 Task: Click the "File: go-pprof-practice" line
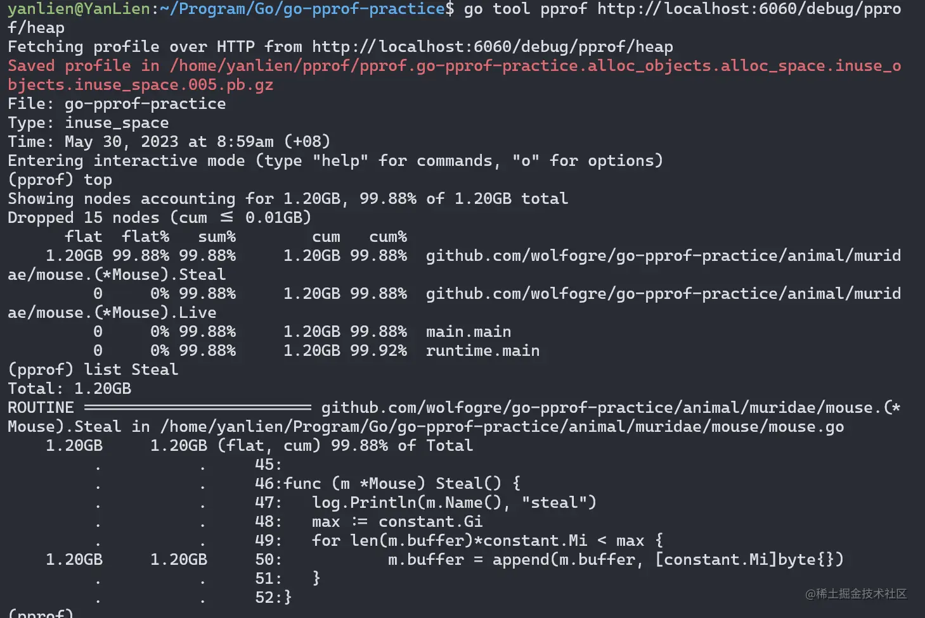click(117, 104)
